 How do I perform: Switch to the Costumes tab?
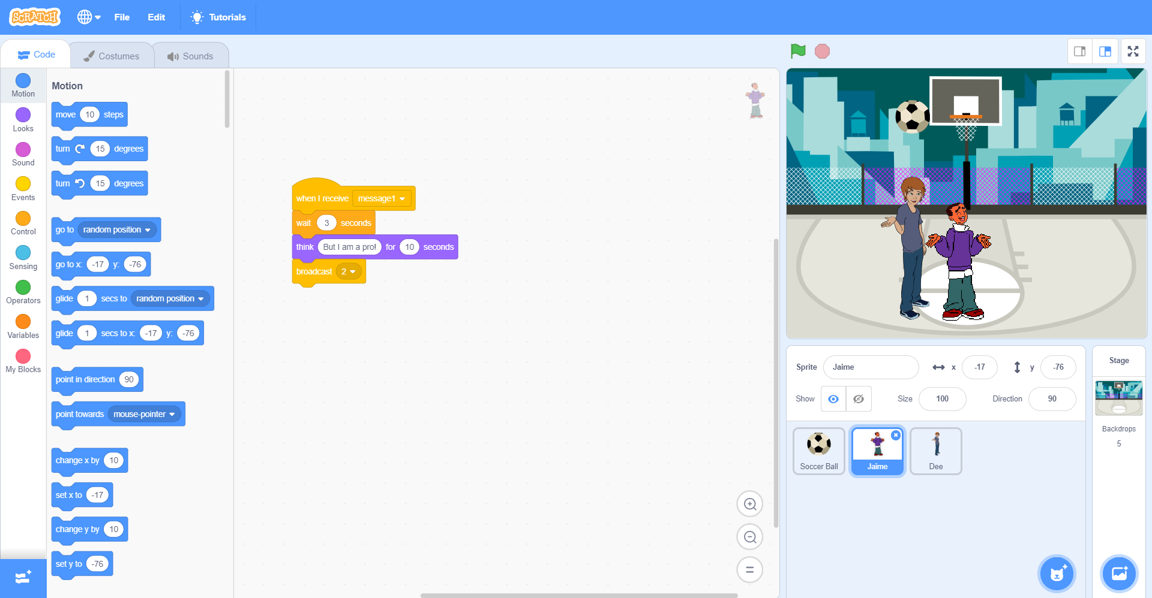(x=111, y=56)
